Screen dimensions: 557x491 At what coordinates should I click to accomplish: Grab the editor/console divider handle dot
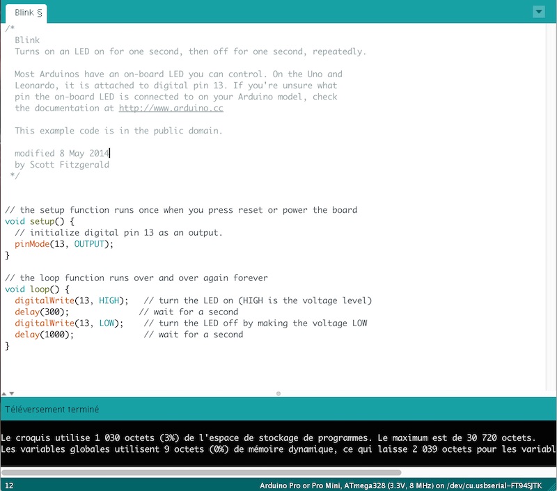tap(278, 394)
